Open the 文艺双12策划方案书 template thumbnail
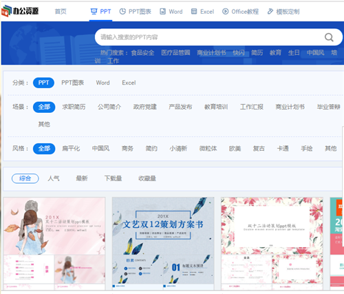Screen dimensions: 344x294 pos(163,244)
